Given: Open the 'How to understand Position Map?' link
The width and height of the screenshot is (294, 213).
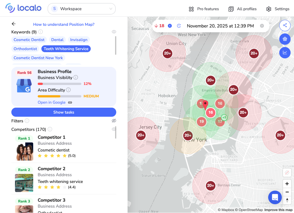Looking at the screenshot, I should pyautogui.click(x=64, y=24).
